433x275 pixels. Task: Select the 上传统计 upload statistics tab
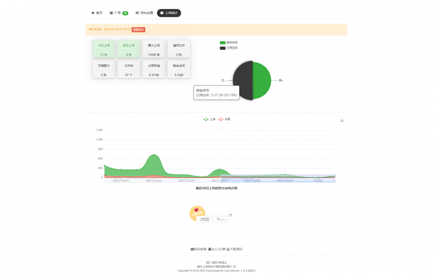click(x=169, y=13)
